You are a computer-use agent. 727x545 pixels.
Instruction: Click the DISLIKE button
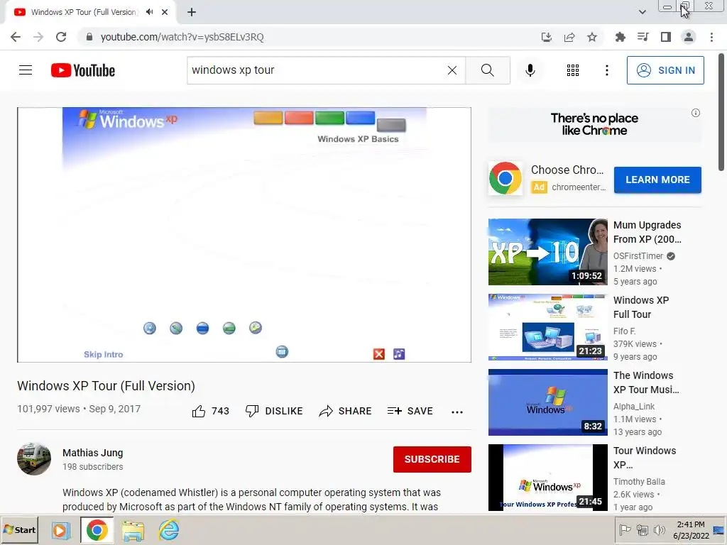click(x=274, y=411)
